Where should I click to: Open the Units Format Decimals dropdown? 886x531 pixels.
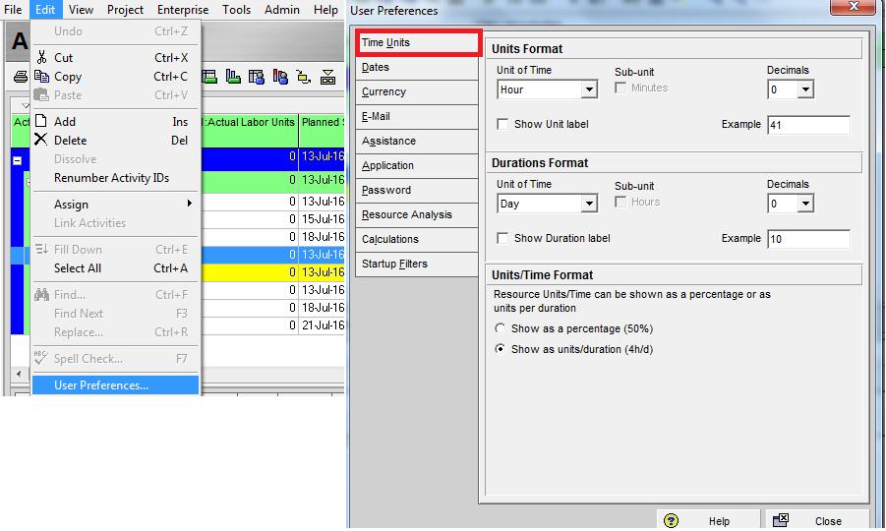click(x=805, y=89)
